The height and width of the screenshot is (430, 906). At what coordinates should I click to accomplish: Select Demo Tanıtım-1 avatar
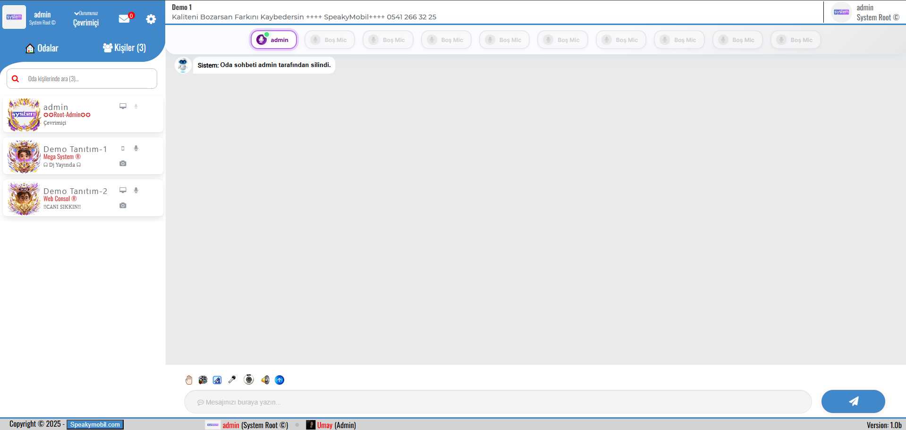point(24,156)
